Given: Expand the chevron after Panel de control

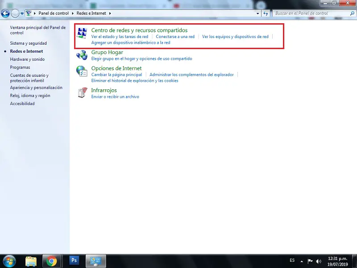Looking at the screenshot, I should pos(73,13).
